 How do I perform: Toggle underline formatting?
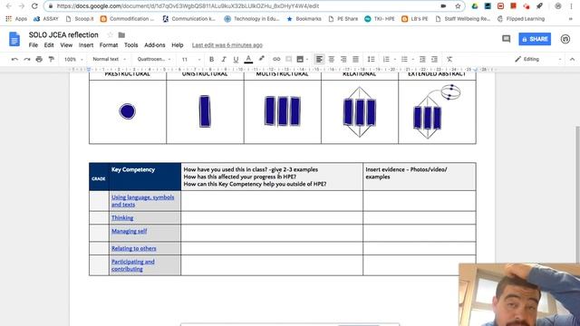[x=236, y=59]
